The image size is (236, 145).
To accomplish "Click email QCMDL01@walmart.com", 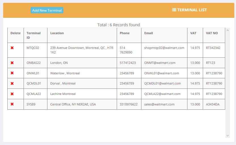I will pos(162,83).
